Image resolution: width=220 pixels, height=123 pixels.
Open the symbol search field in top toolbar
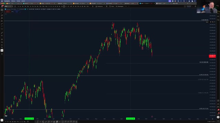(x=8, y=6)
